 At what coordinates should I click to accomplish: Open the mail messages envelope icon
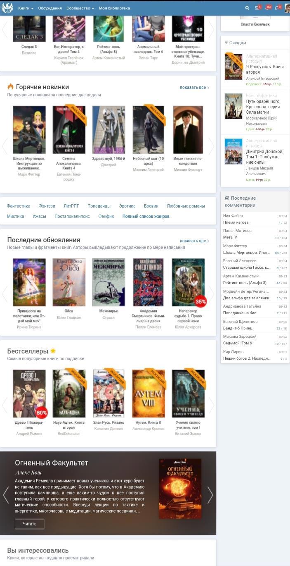[257, 8]
